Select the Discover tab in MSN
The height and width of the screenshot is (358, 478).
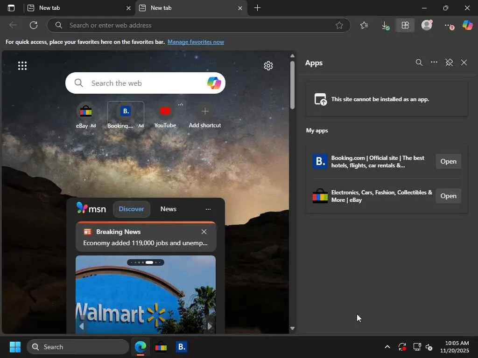tap(131, 209)
